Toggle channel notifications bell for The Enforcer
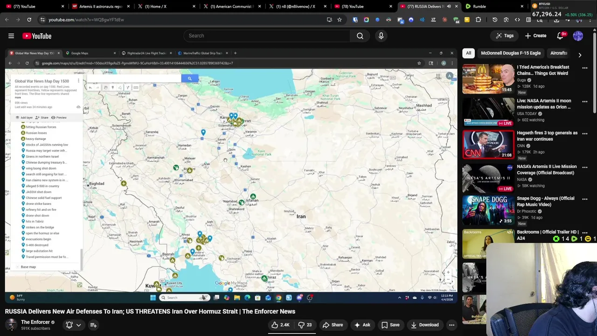Image resolution: width=597 pixels, height=336 pixels. [69, 325]
